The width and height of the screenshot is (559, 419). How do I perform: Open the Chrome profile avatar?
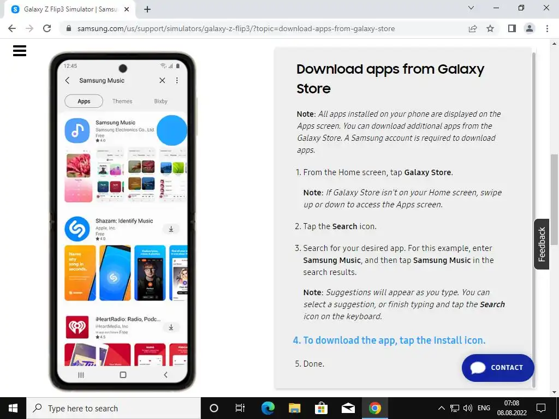pos(530,28)
